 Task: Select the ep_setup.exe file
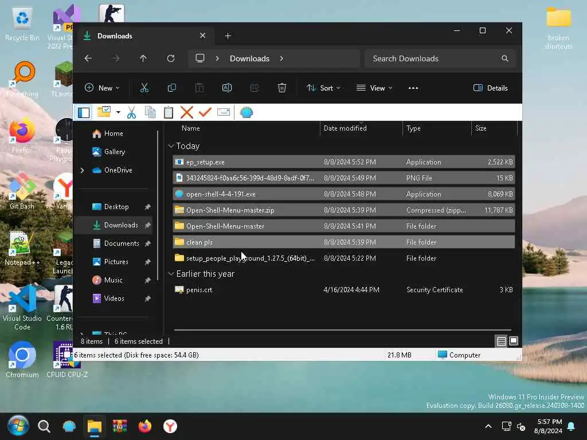pyautogui.click(x=344, y=162)
